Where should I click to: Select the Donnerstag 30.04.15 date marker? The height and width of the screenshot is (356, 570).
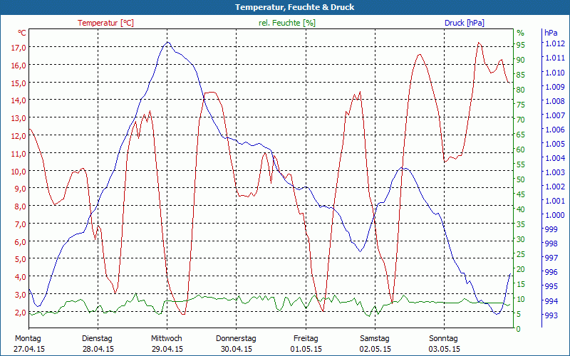(236, 343)
